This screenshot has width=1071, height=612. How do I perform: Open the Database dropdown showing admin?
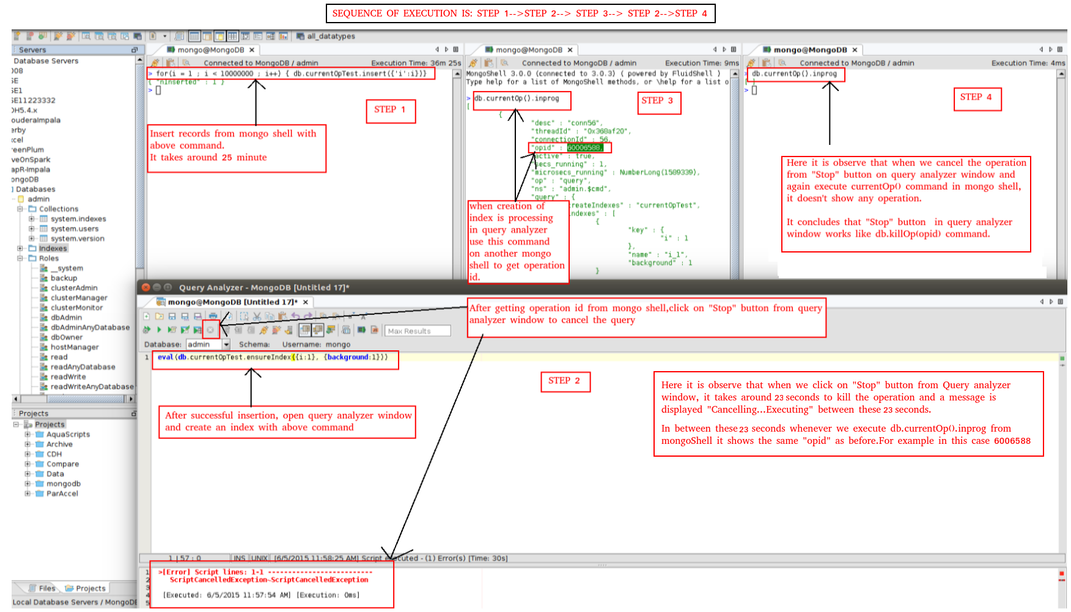(226, 344)
